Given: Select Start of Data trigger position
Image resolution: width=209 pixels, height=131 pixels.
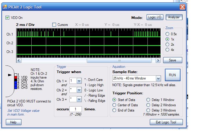Looking at the screenshot, I should point(114,100).
